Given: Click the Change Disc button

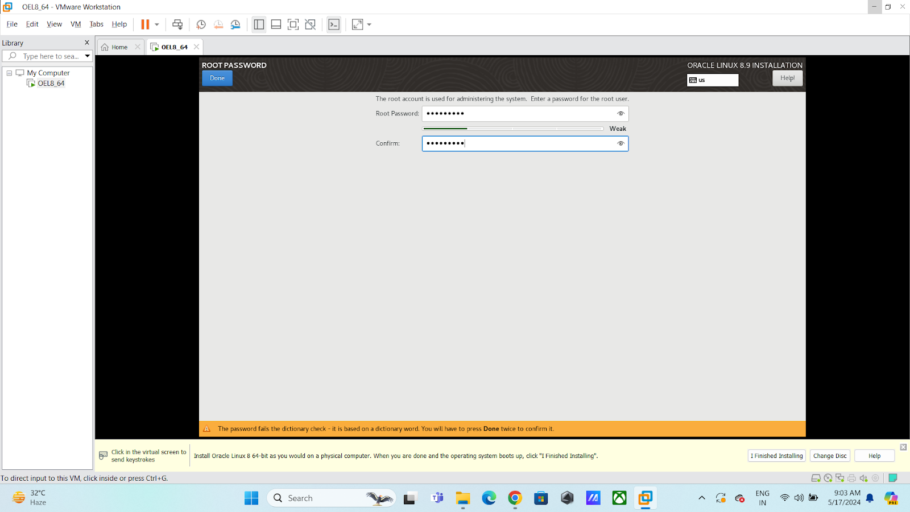Looking at the screenshot, I should pos(830,456).
